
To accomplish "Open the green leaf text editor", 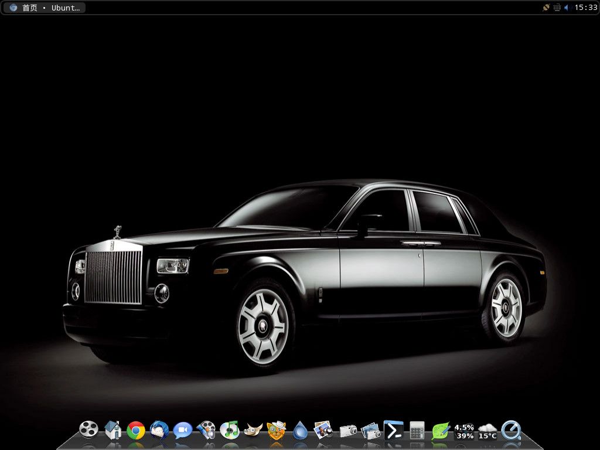I will pos(441,431).
